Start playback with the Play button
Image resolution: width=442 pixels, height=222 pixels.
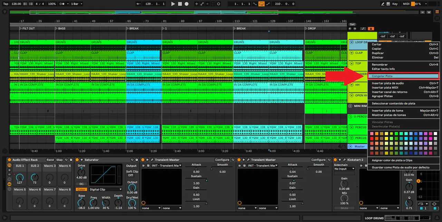173,4
